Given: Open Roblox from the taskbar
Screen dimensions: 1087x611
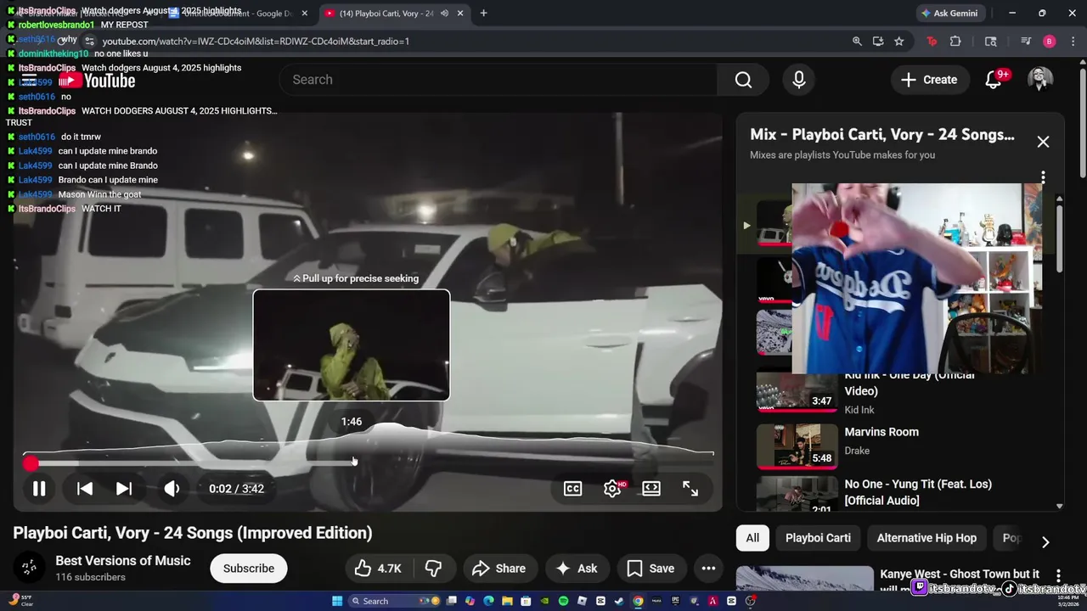Looking at the screenshot, I should click(x=582, y=601).
